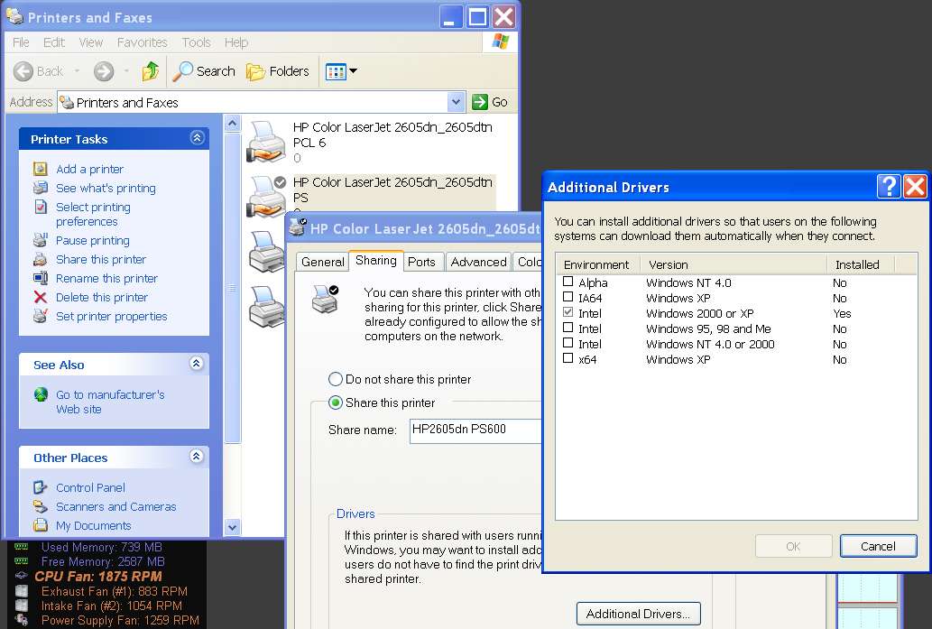The height and width of the screenshot is (629, 932).
Task: Click Go to manufacturer's Web site link
Action: tap(110, 402)
